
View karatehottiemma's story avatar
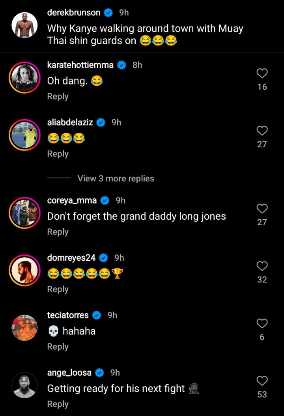tap(24, 78)
